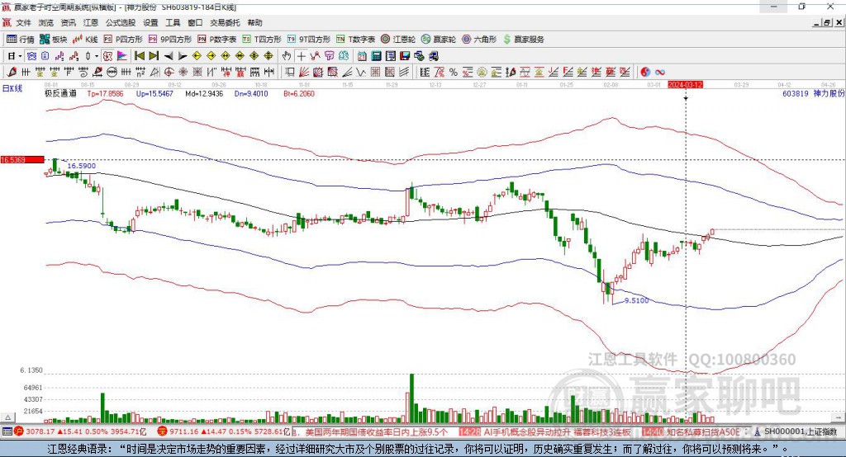Open the 资讯 menu
The image size is (846, 457).
pos(68,22)
